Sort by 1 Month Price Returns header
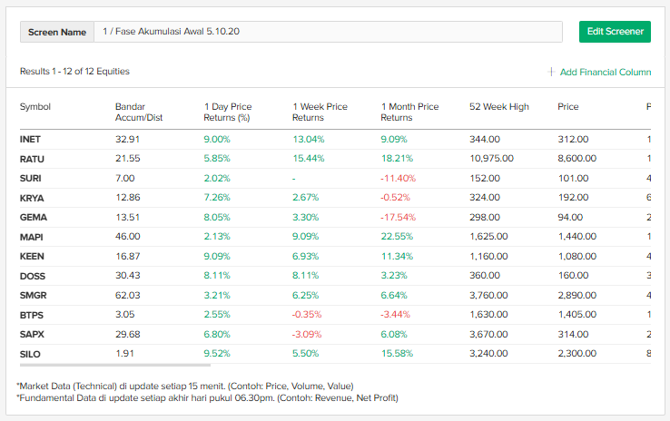This screenshot has height=421, width=670. click(409, 112)
